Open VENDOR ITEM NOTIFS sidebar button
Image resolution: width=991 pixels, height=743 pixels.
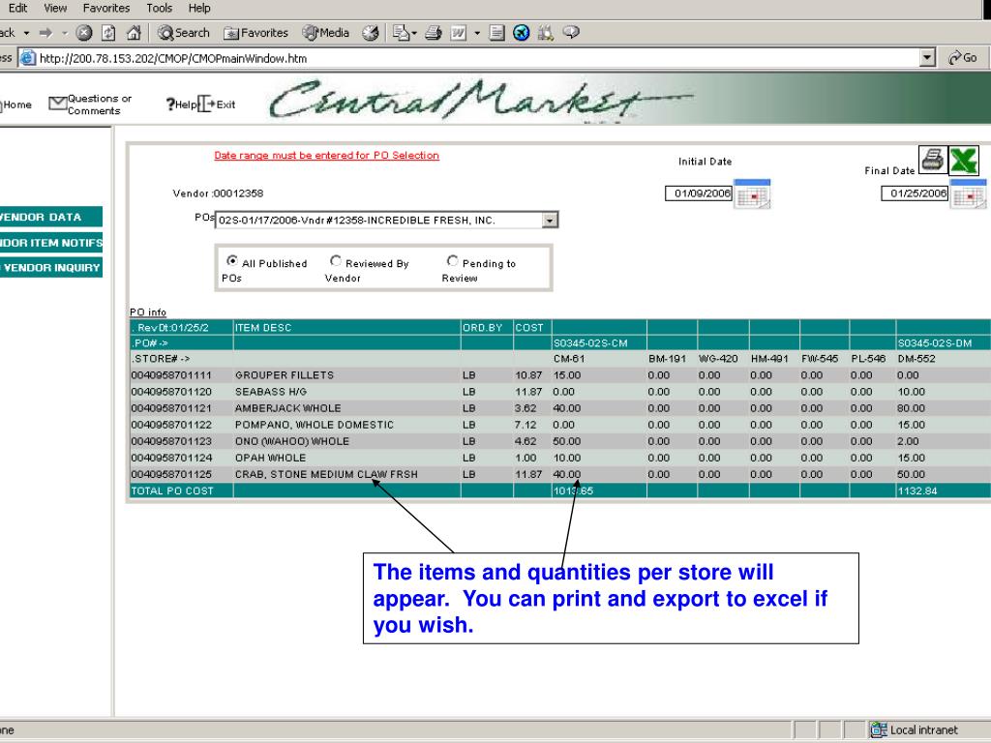click(x=50, y=243)
